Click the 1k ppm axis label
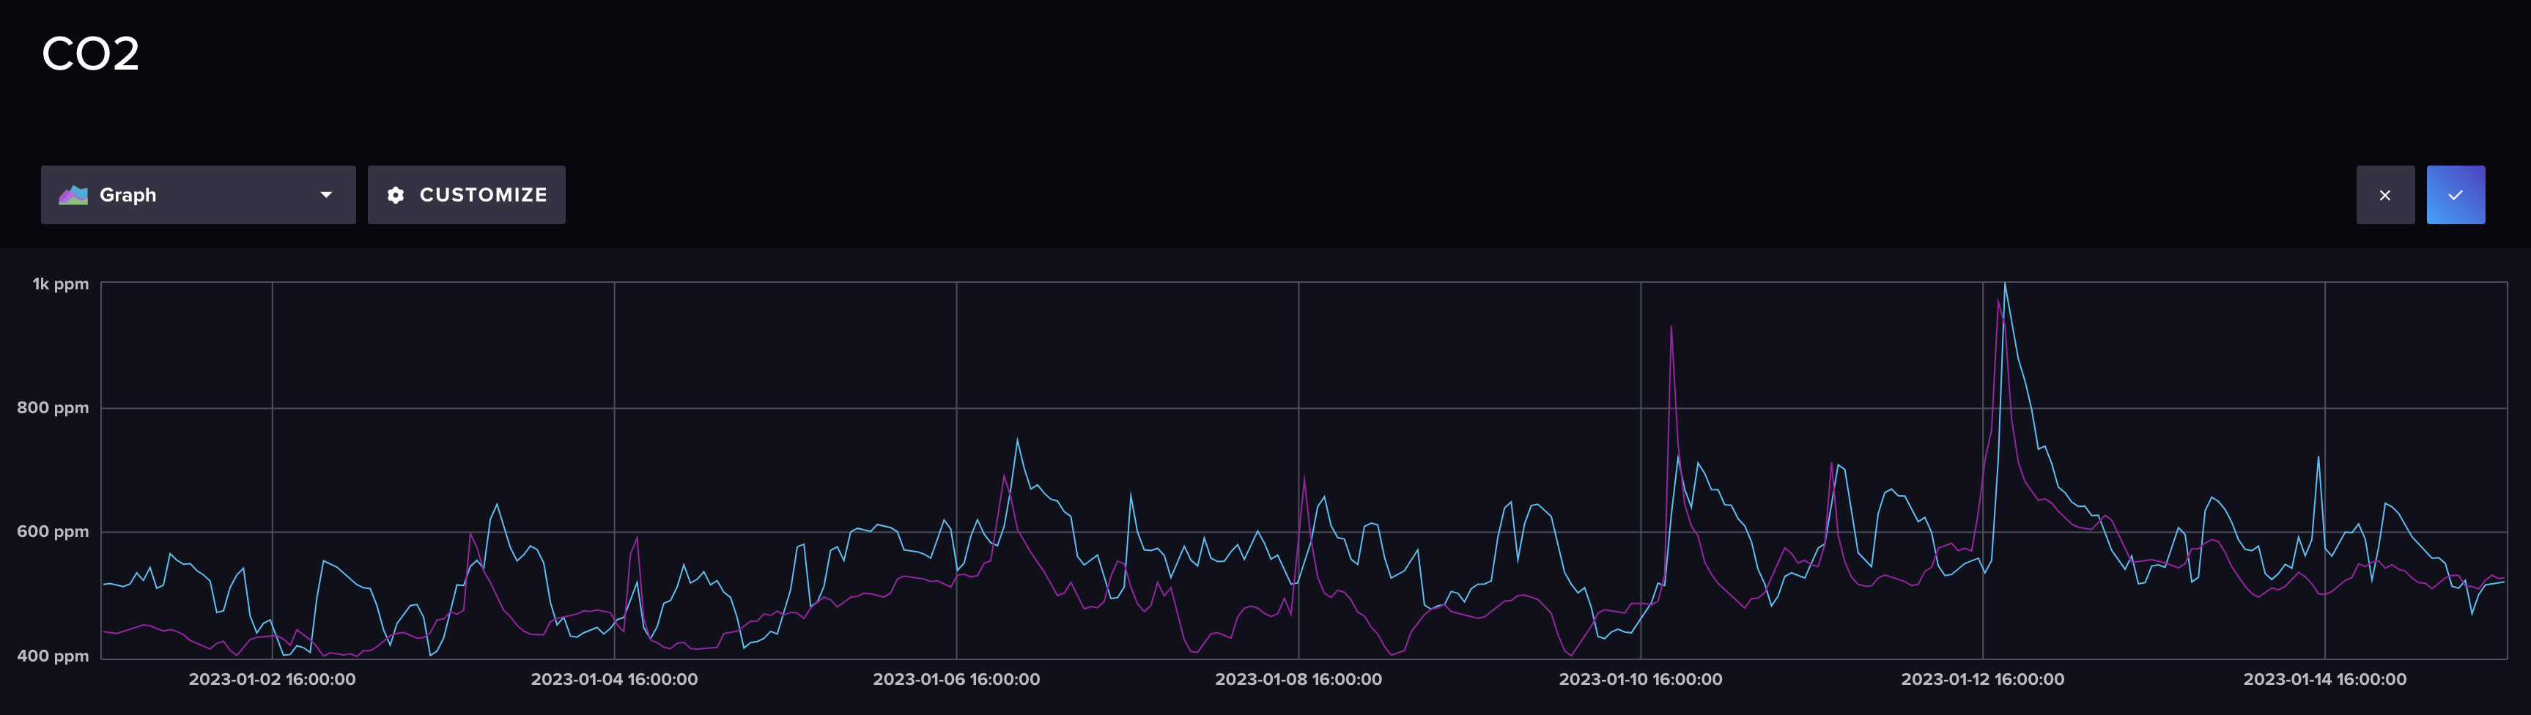The image size is (2531, 715). click(x=61, y=284)
